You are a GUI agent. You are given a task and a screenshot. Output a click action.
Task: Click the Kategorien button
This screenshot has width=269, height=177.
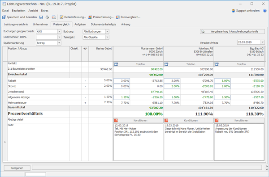17,168
